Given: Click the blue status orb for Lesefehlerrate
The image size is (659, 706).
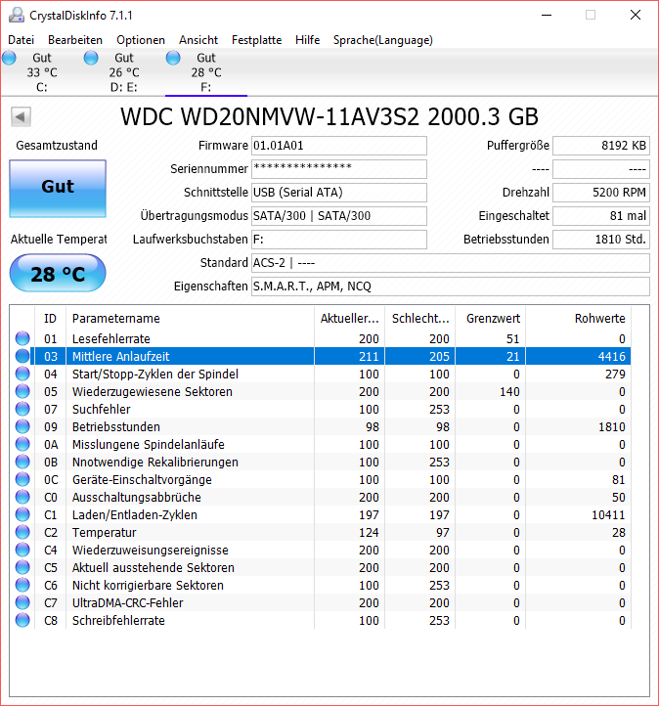Looking at the screenshot, I should pyautogui.click(x=22, y=338).
